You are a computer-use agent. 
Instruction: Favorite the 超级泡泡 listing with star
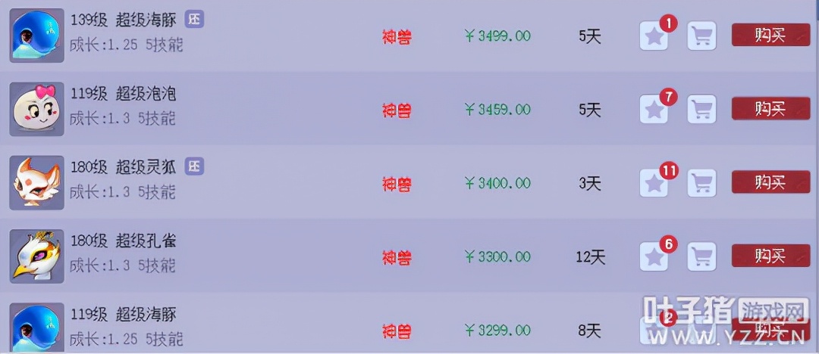654,110
